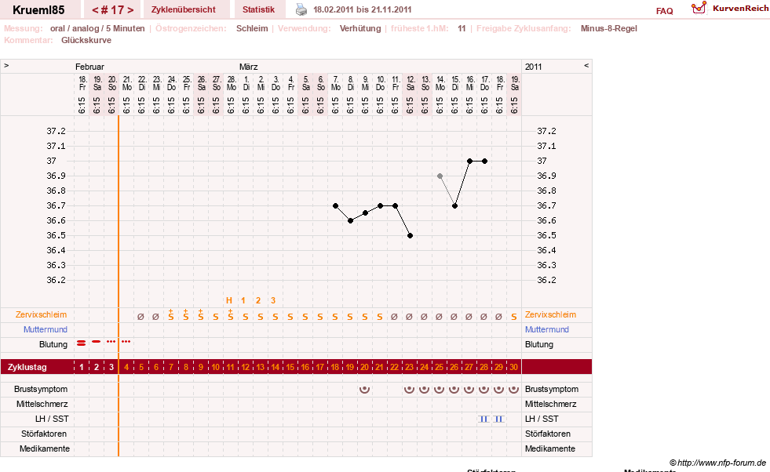Click the S mucus symbol on cycle day 30
The image size is (770, 472).
(513, 317)
